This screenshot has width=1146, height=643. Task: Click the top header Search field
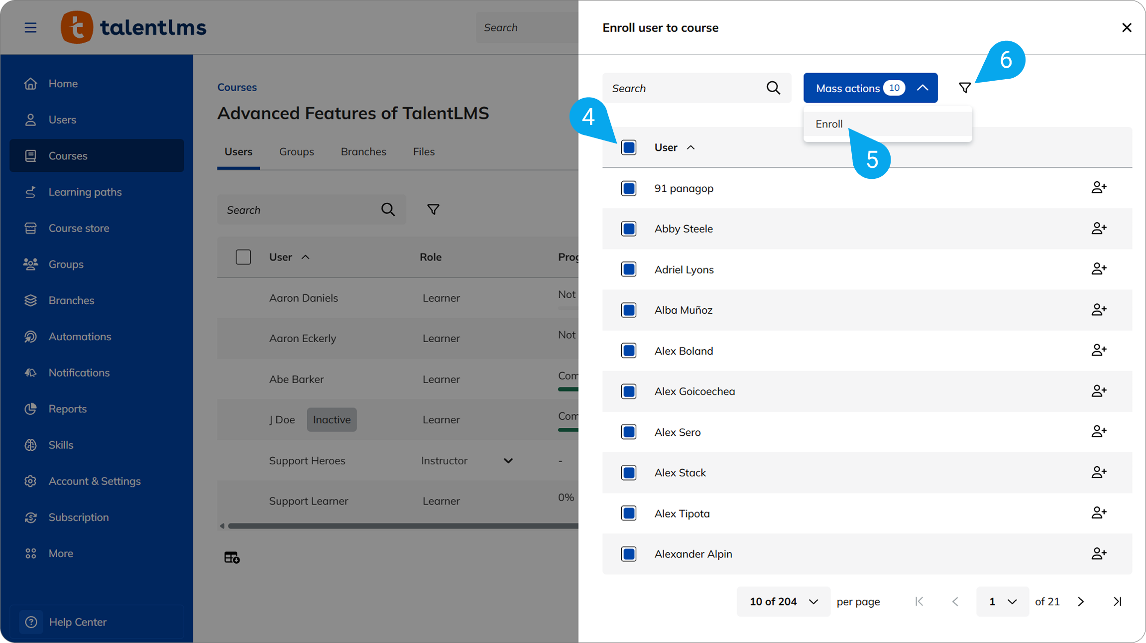[x=527, y=27]
